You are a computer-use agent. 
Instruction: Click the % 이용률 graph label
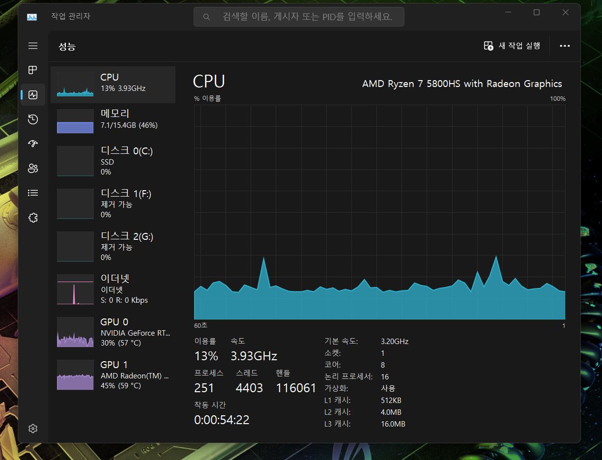coord(207,98)
